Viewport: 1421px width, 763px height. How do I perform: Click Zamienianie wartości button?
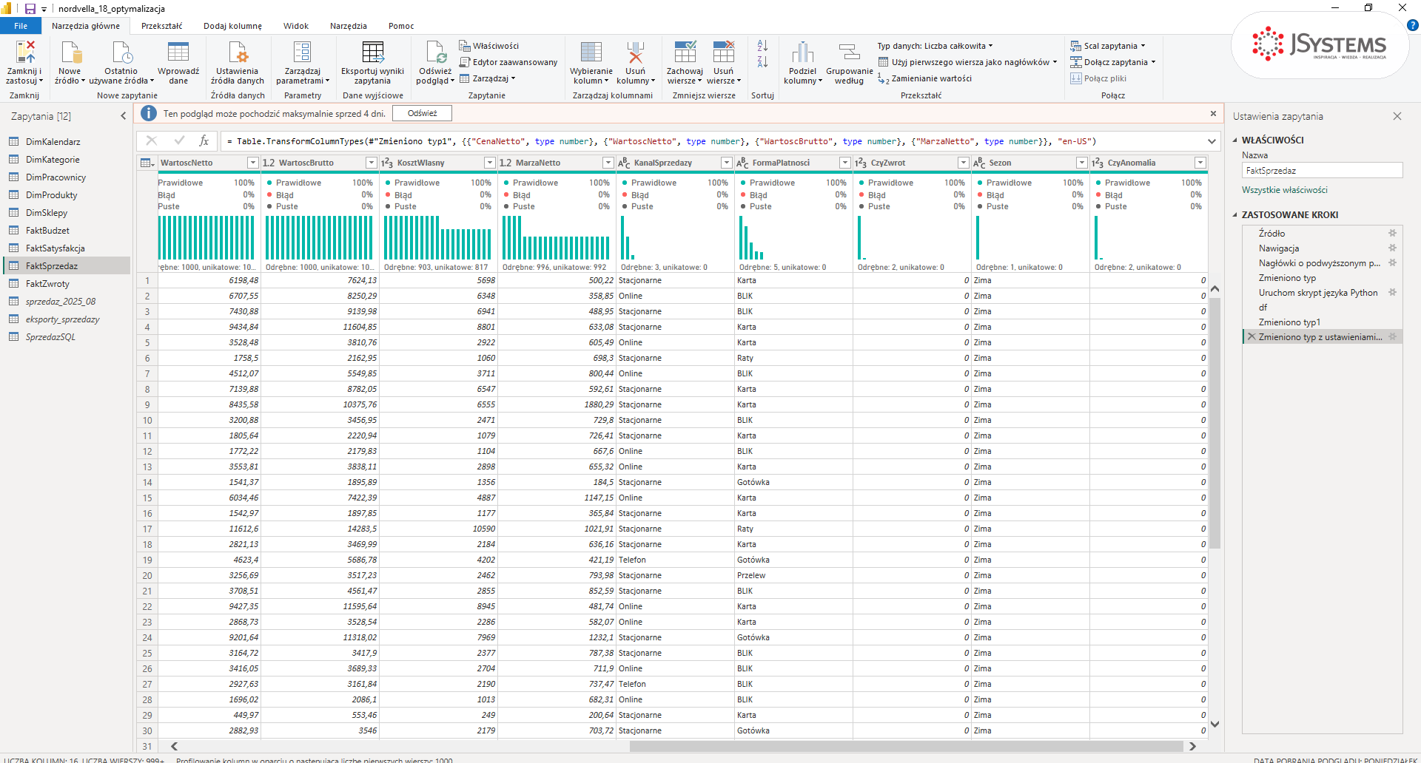coord(924,78)
